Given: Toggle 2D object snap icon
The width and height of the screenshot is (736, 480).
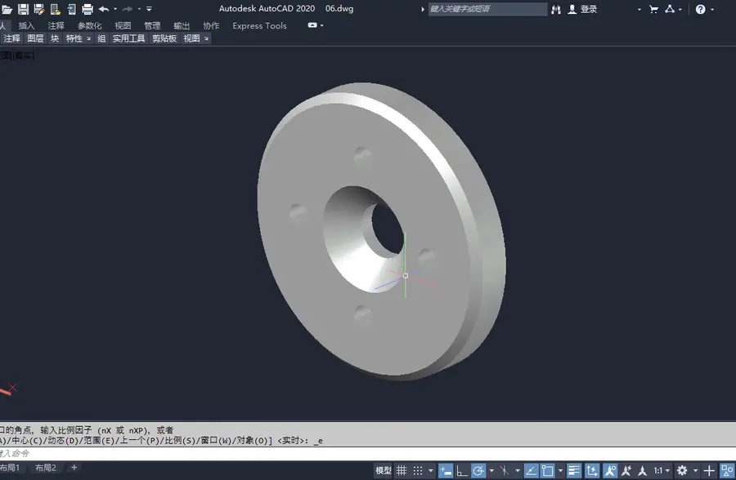Looking at the screenshot, I should coord(547,471).
